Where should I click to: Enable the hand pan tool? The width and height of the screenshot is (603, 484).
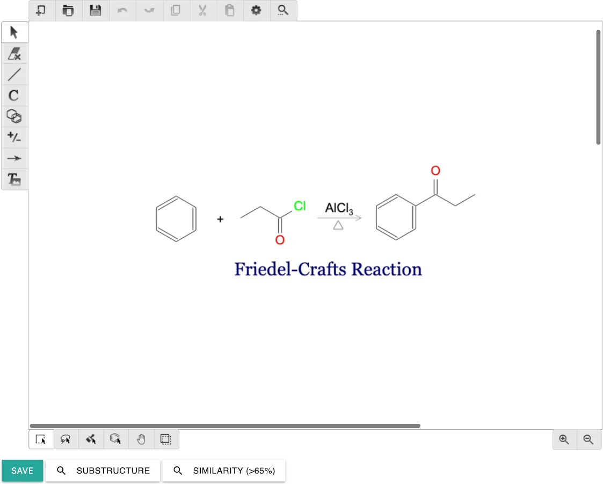(x=140, y=439)
